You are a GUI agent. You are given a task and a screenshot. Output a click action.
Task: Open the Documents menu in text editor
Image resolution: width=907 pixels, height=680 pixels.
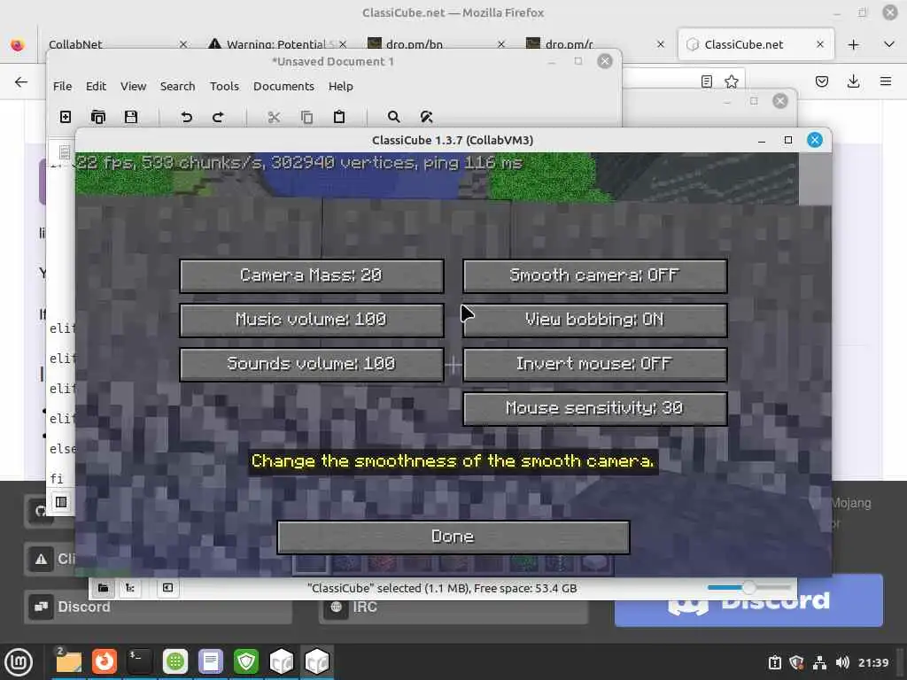pyautogui.click(x=283, y=86)
